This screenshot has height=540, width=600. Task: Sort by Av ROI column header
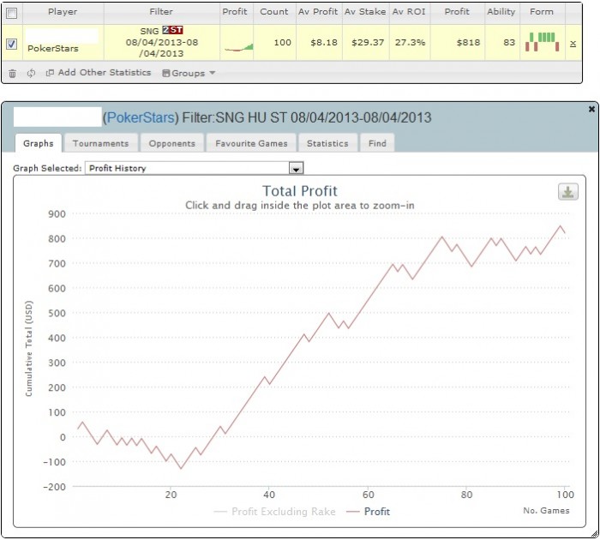click(x=409, y=12)
